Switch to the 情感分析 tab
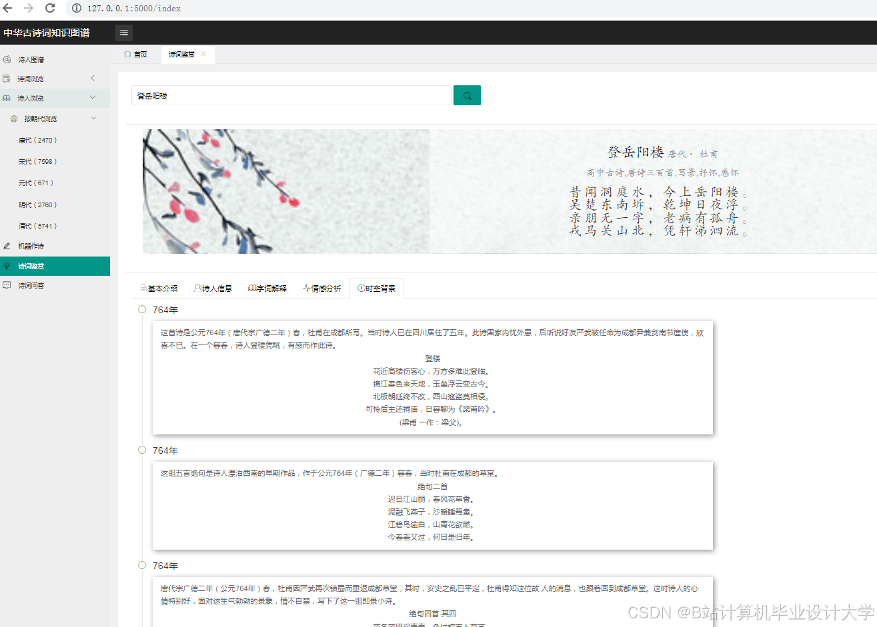This screenshot has height=627, width=877. tap(322, 288)
